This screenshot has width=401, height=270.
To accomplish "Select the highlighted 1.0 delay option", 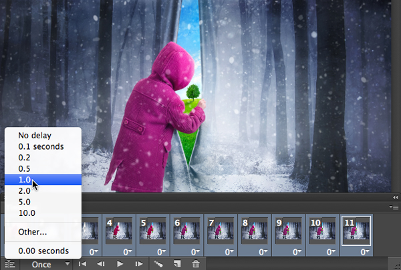I will [43, 180].
